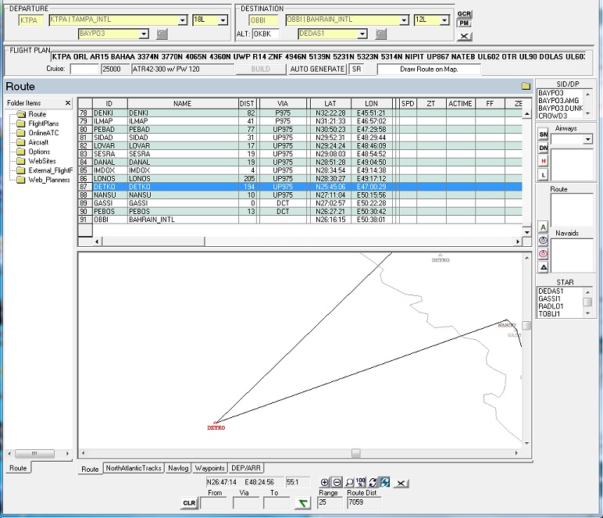The height and width of the screenshot is (518, 603).
Task: Click the zoom in map icon
Action: click(x=325, y=482)
